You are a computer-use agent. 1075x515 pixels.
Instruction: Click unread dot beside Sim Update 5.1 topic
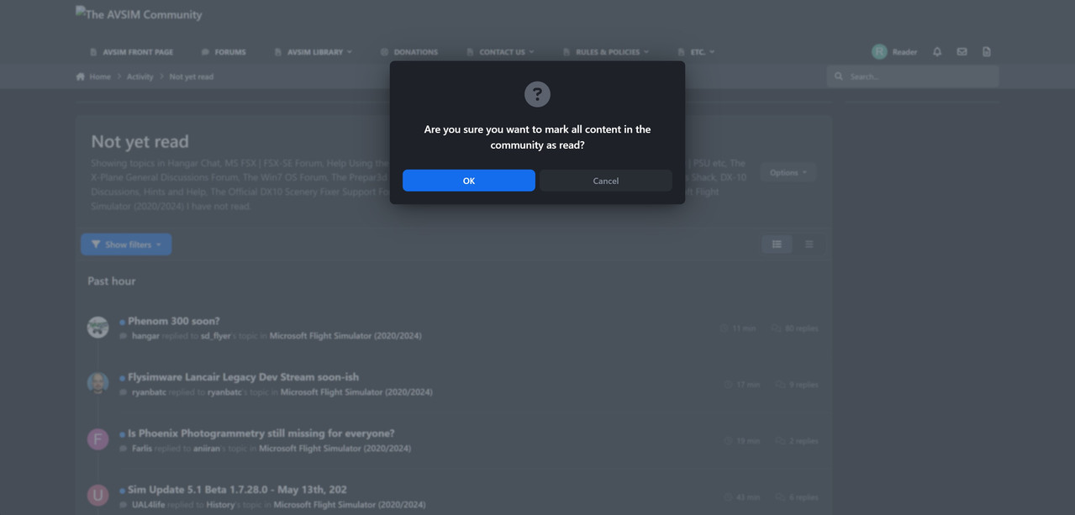[122, 491]
